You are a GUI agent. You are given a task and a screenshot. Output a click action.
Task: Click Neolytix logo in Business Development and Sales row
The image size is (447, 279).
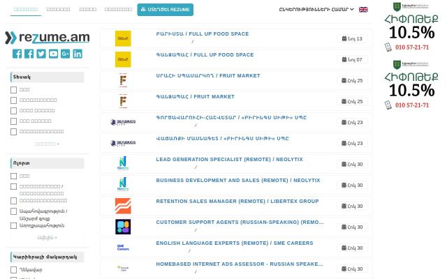tap(123, 184)
